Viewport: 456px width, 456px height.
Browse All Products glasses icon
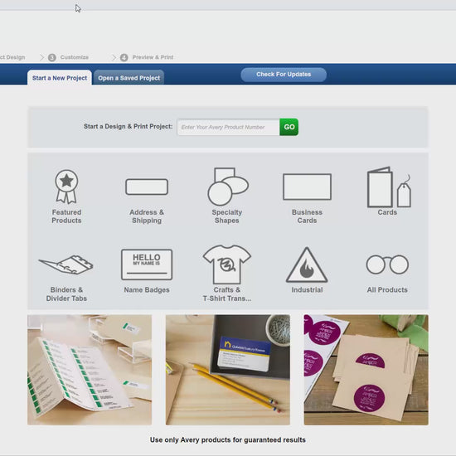(387, 264)
